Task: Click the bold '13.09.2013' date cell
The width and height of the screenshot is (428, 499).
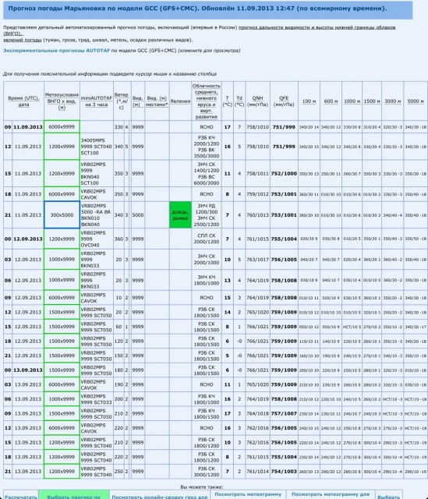Action: [28, 370]
